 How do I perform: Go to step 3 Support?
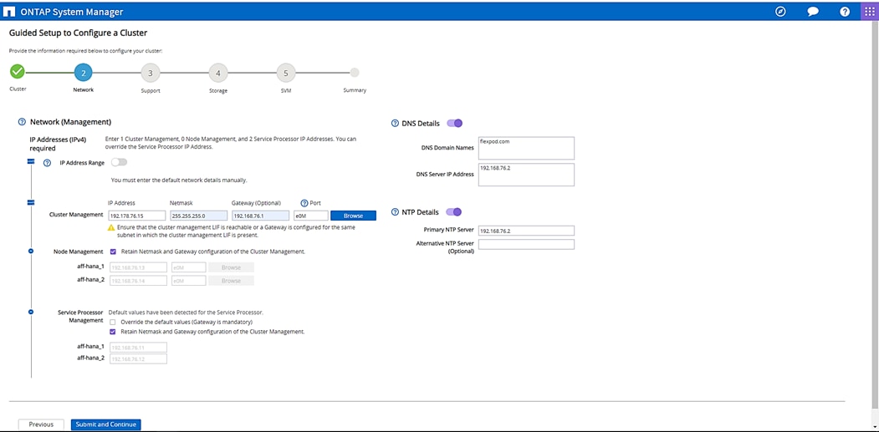(151, 73)
